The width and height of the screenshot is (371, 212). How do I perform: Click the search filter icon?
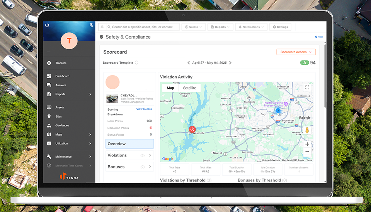click(102, 27)
